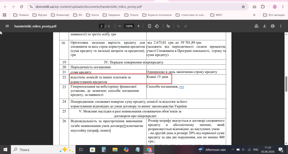288x154 pixels.
Task: Open File Explorer from the taskbar
Action: 115,150
